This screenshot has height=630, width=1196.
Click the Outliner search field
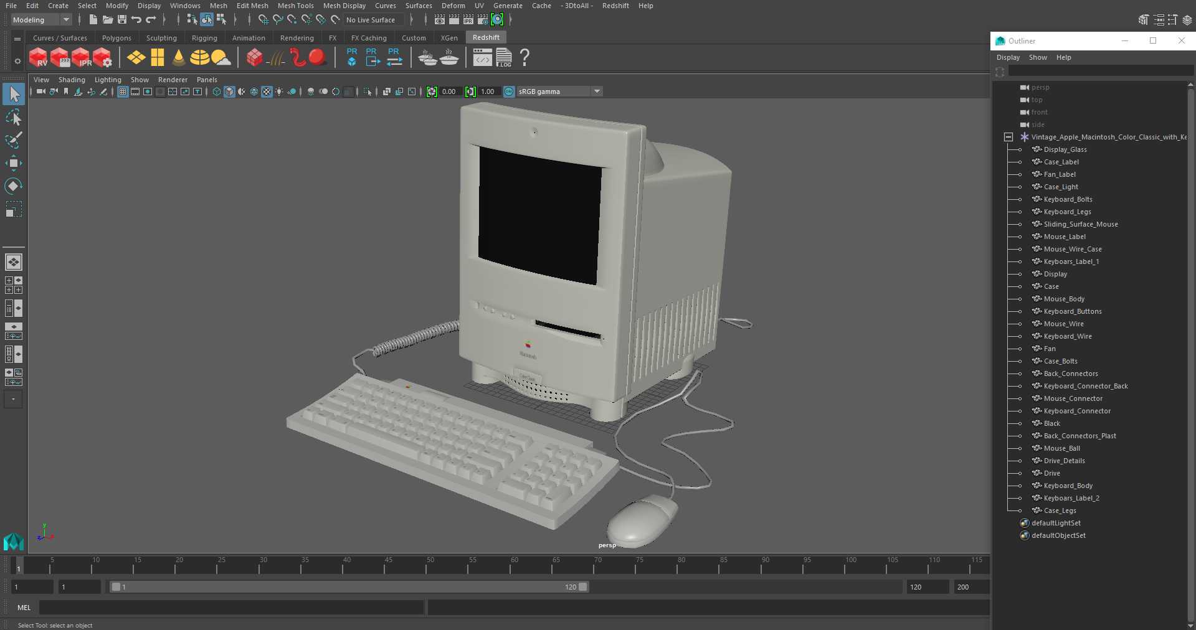(1099, 71)
